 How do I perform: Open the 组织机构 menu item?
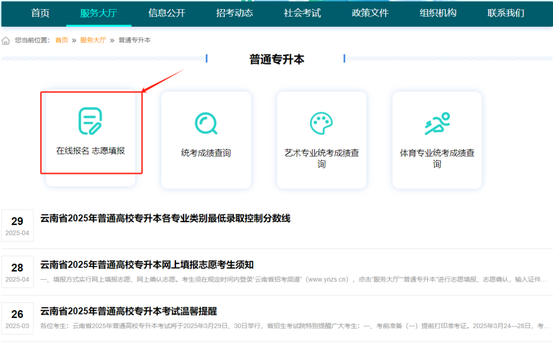click(x=438, y=13)
